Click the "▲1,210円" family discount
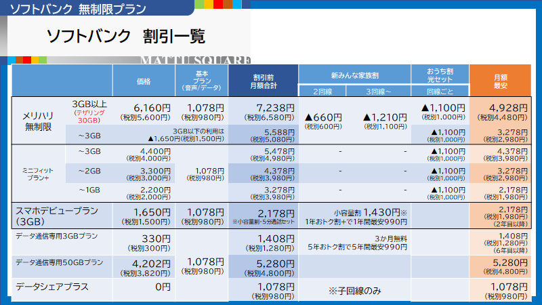Image resolution: width=542 pixels, height=305 pixels. point(385,117)
